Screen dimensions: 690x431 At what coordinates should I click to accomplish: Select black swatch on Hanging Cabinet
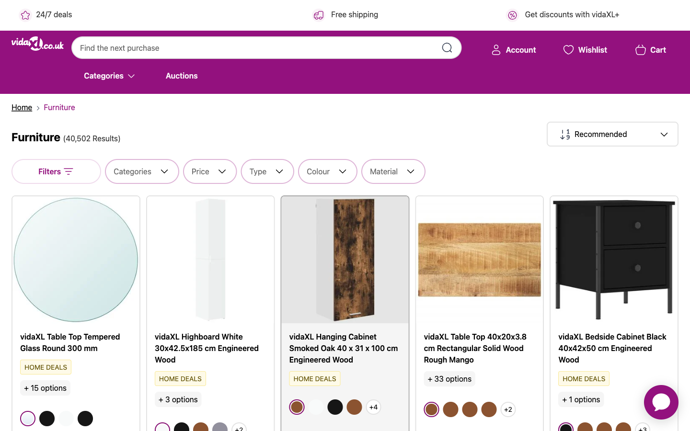pos(335,407)
